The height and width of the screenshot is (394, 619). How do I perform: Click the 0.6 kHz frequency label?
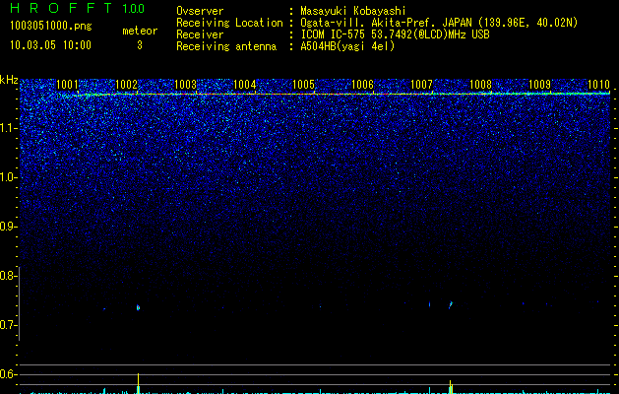[x=7, y=374]
